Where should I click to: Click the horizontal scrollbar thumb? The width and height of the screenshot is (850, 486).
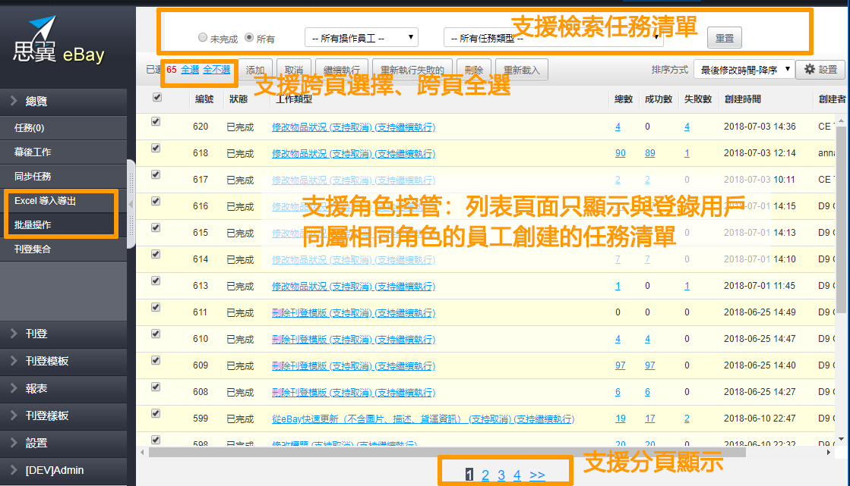pyautogui.click(x=447, y=453)
